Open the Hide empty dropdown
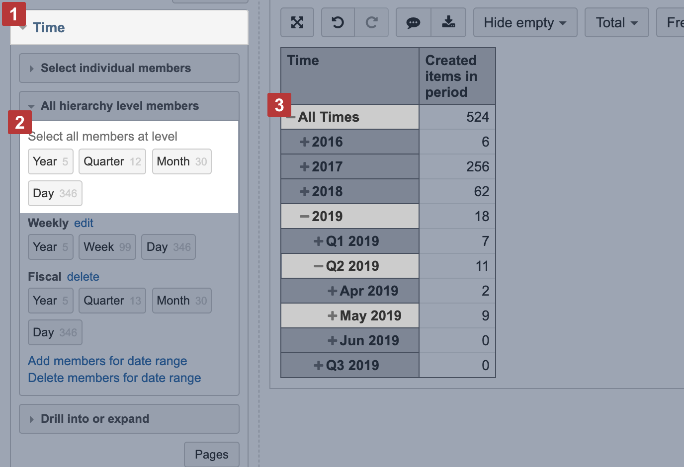 tap(525, 22)
